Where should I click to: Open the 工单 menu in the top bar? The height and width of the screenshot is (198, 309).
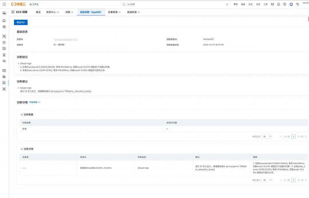coord(266,4)
